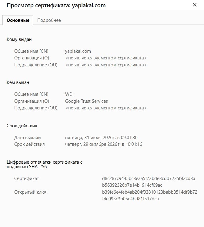Click the certificate SHA-256 fingerprint starting d8c287c9

(149, 182)
